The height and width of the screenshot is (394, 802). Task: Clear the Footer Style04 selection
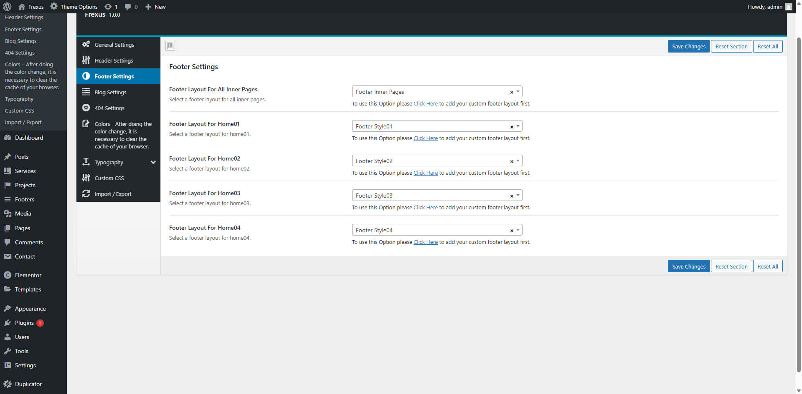pyautogui.click(x=511, y=231)
